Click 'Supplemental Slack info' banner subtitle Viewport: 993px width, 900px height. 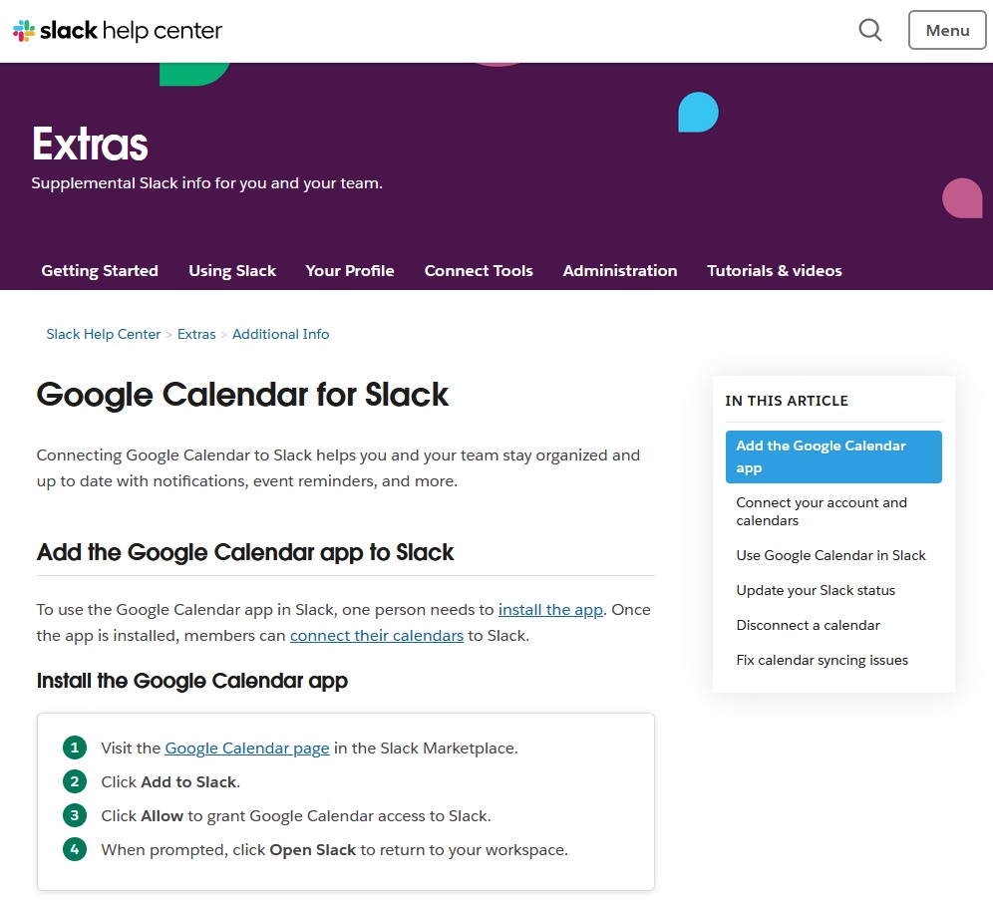[206, 183]
